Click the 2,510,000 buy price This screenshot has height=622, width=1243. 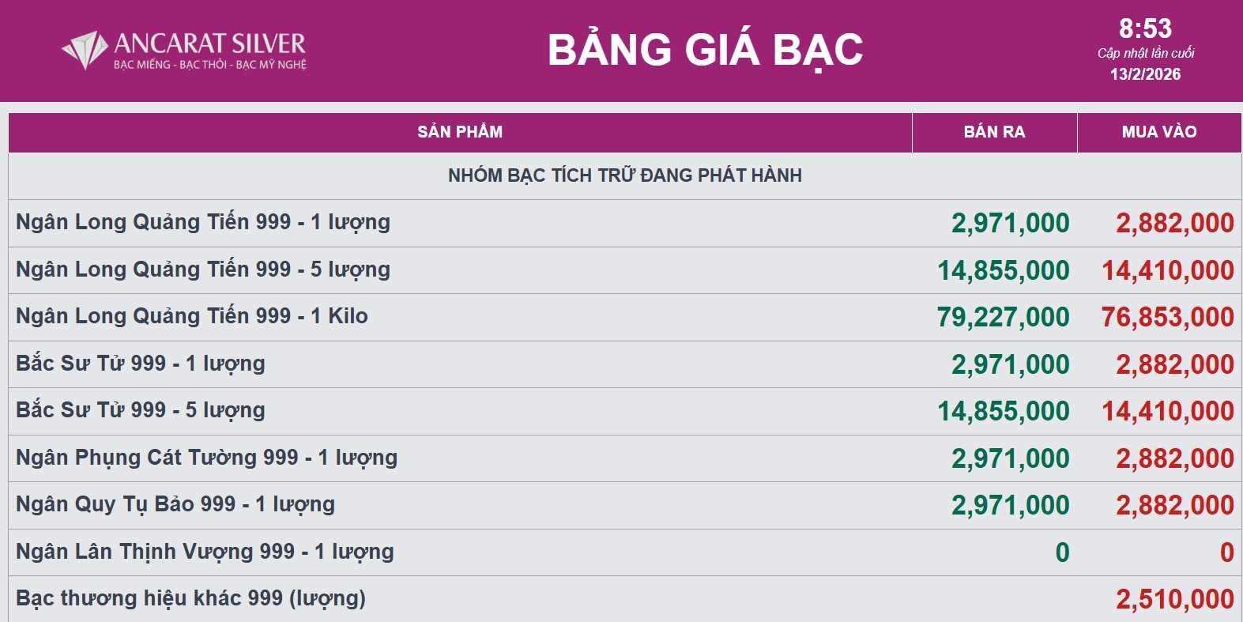[x=1175, y=599]
